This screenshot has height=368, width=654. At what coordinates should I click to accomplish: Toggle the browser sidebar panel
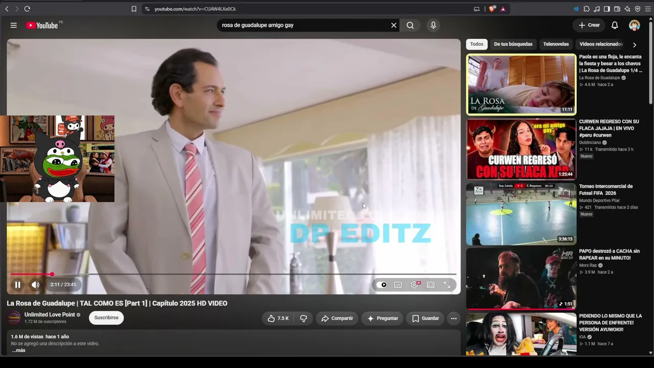[607, 9]
